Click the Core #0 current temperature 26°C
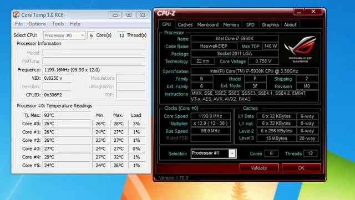Viewport: 355px width, 200px height. tap(67, 124)
